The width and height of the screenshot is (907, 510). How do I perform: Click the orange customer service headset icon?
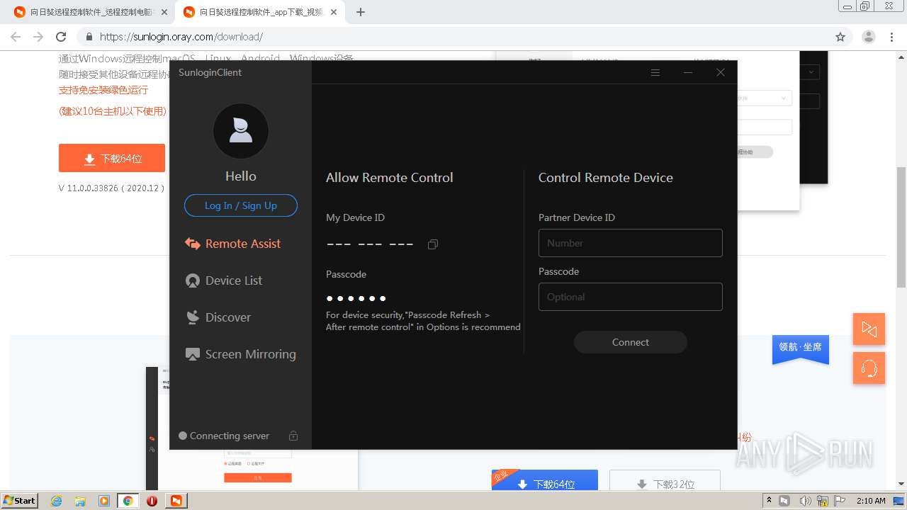[x=869, y=368]
